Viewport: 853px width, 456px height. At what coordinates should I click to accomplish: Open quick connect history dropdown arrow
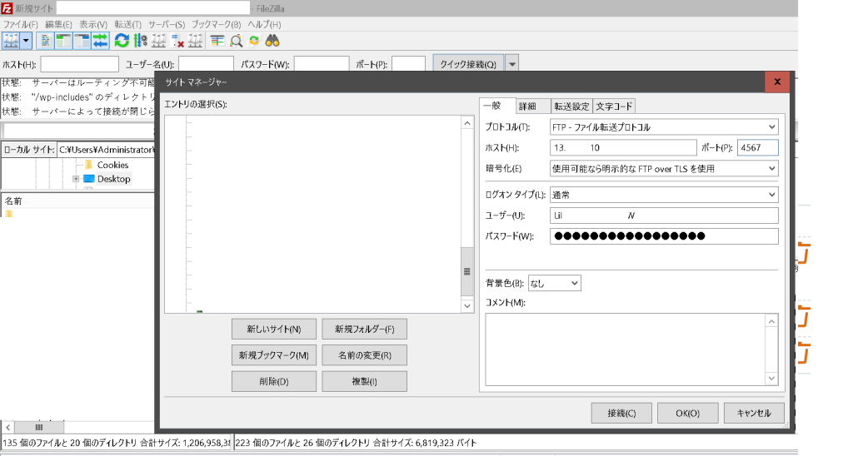512,64
